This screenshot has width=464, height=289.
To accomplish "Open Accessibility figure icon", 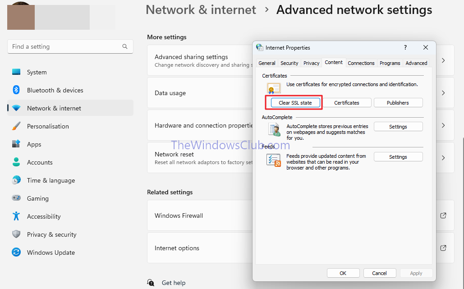I will coord(16,216).
